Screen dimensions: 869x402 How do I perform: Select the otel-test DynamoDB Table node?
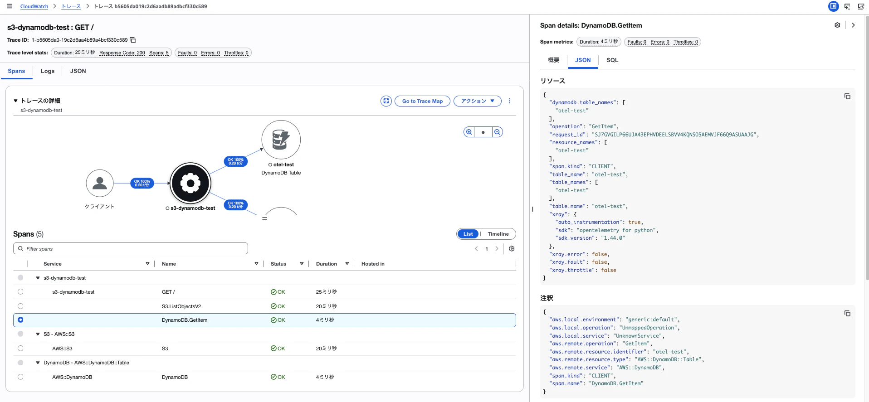[x=281, y=140]
